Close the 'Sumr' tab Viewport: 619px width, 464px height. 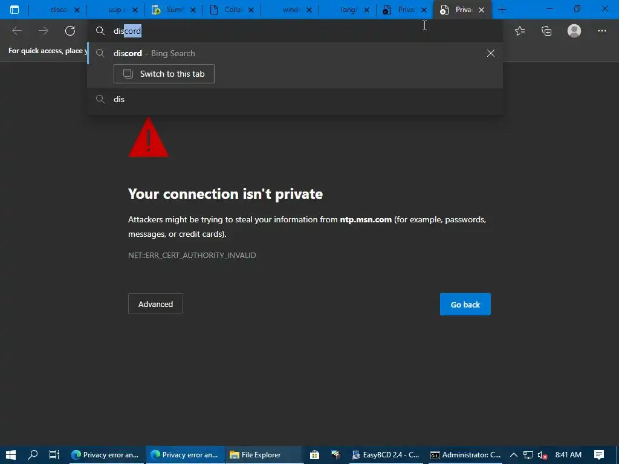coord(193,10)
